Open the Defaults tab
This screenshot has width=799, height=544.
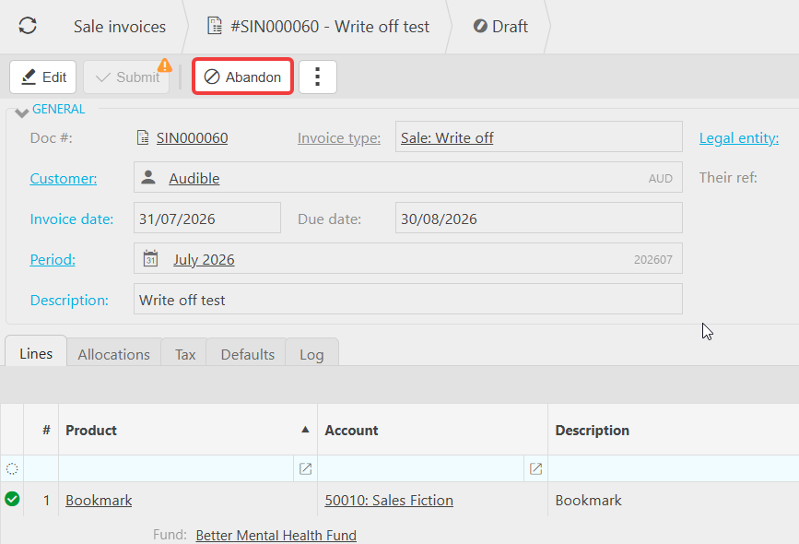point(247,353)
